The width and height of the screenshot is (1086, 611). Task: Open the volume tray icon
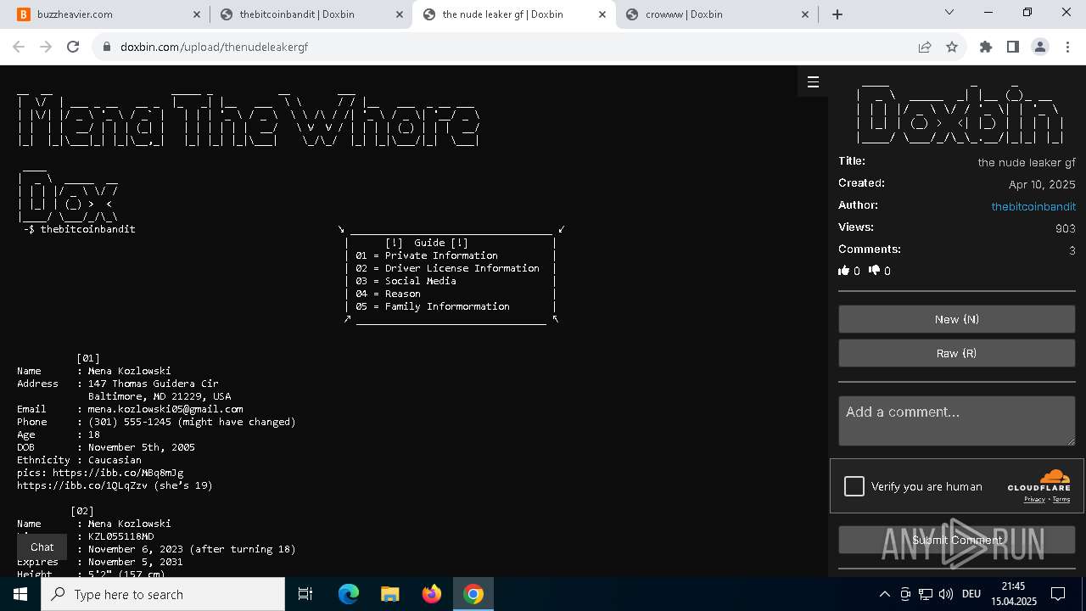coord(946,594)
